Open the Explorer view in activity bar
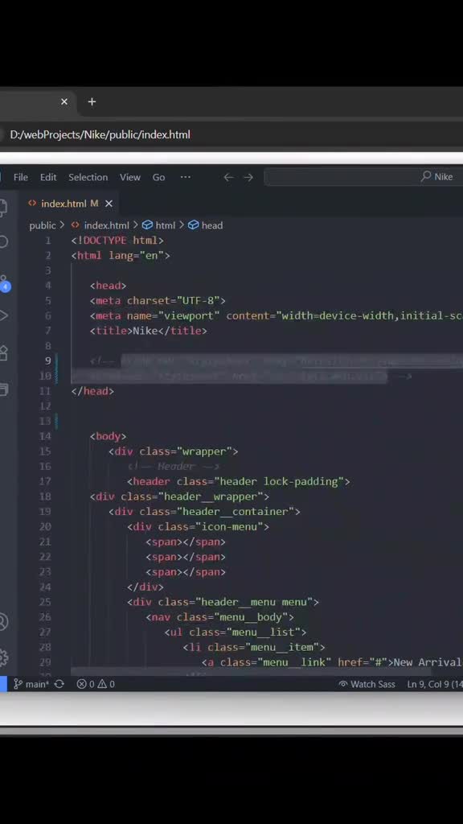Image resolution: width=463 pixels, height=824 pixels. tap(3, 207)
